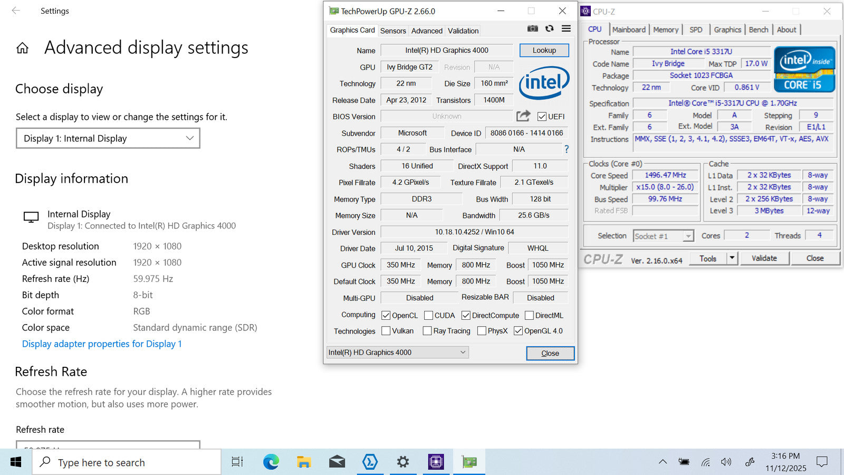Open the Memory tab in CPU-Z
Image resolution: width=844 pixels, height=475 pixels.
point(666,30)
